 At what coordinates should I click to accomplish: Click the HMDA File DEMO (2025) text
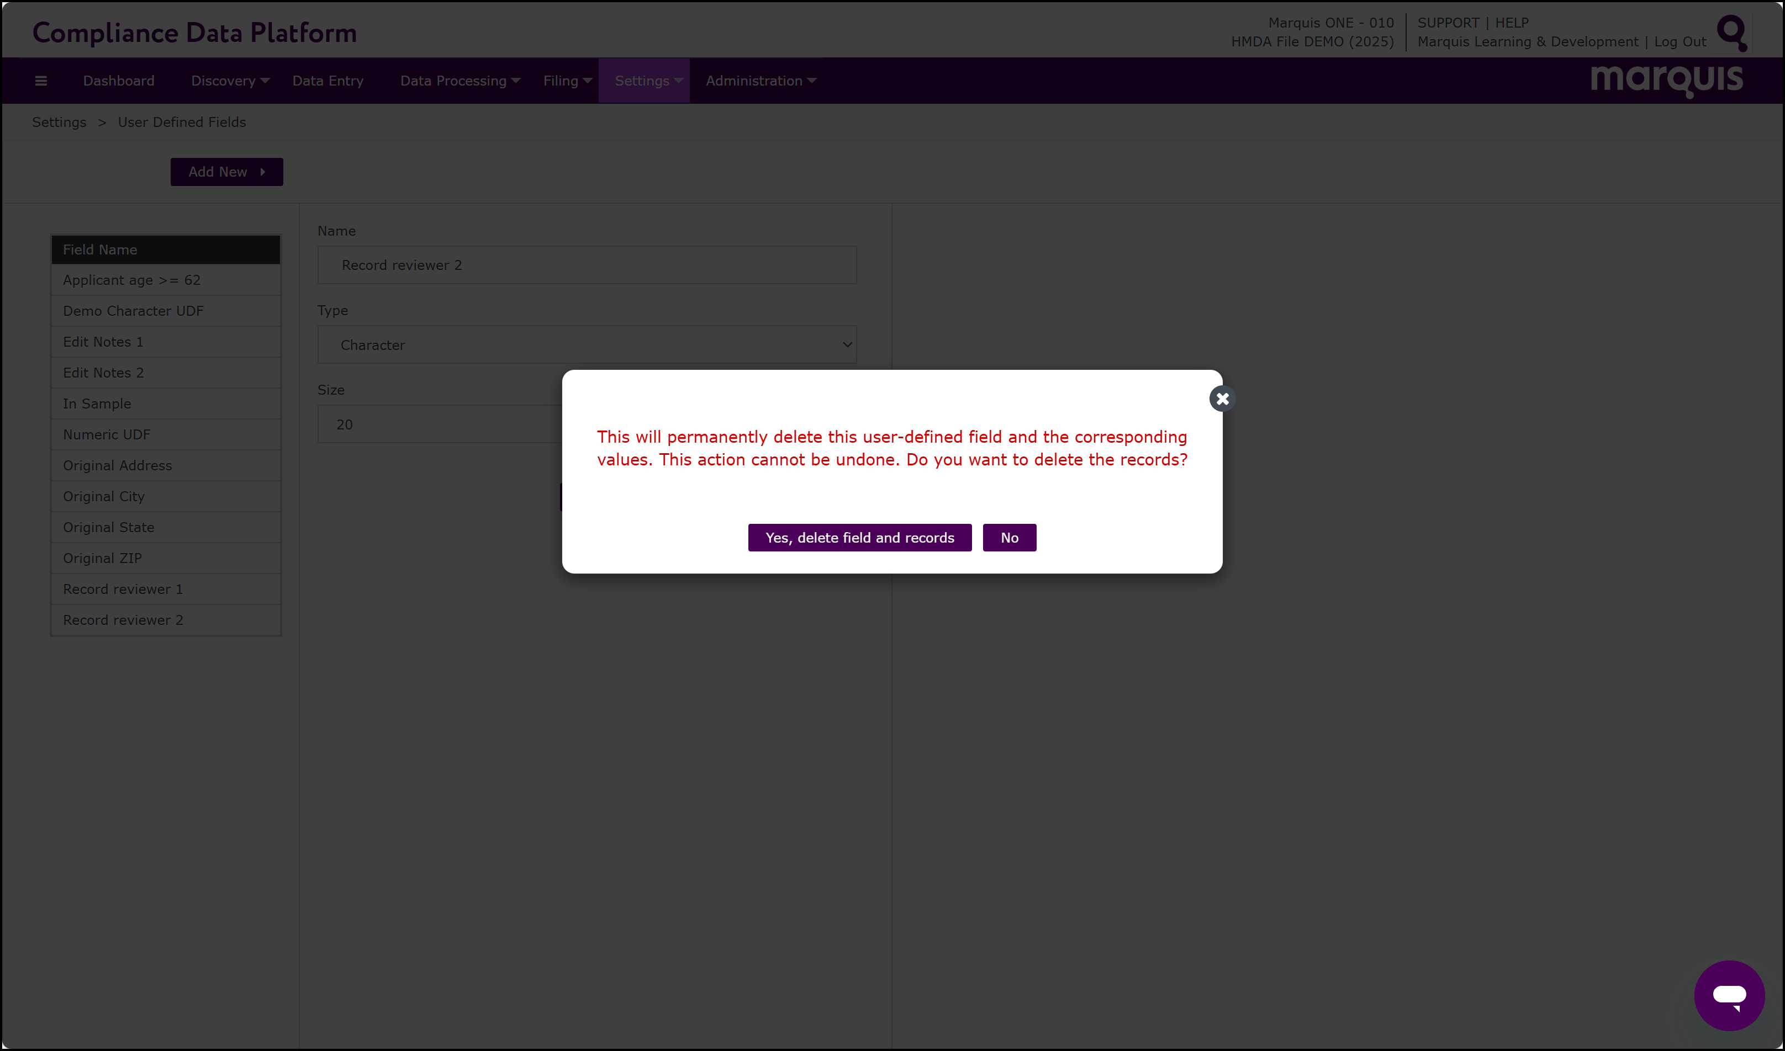pos(1312,42)
